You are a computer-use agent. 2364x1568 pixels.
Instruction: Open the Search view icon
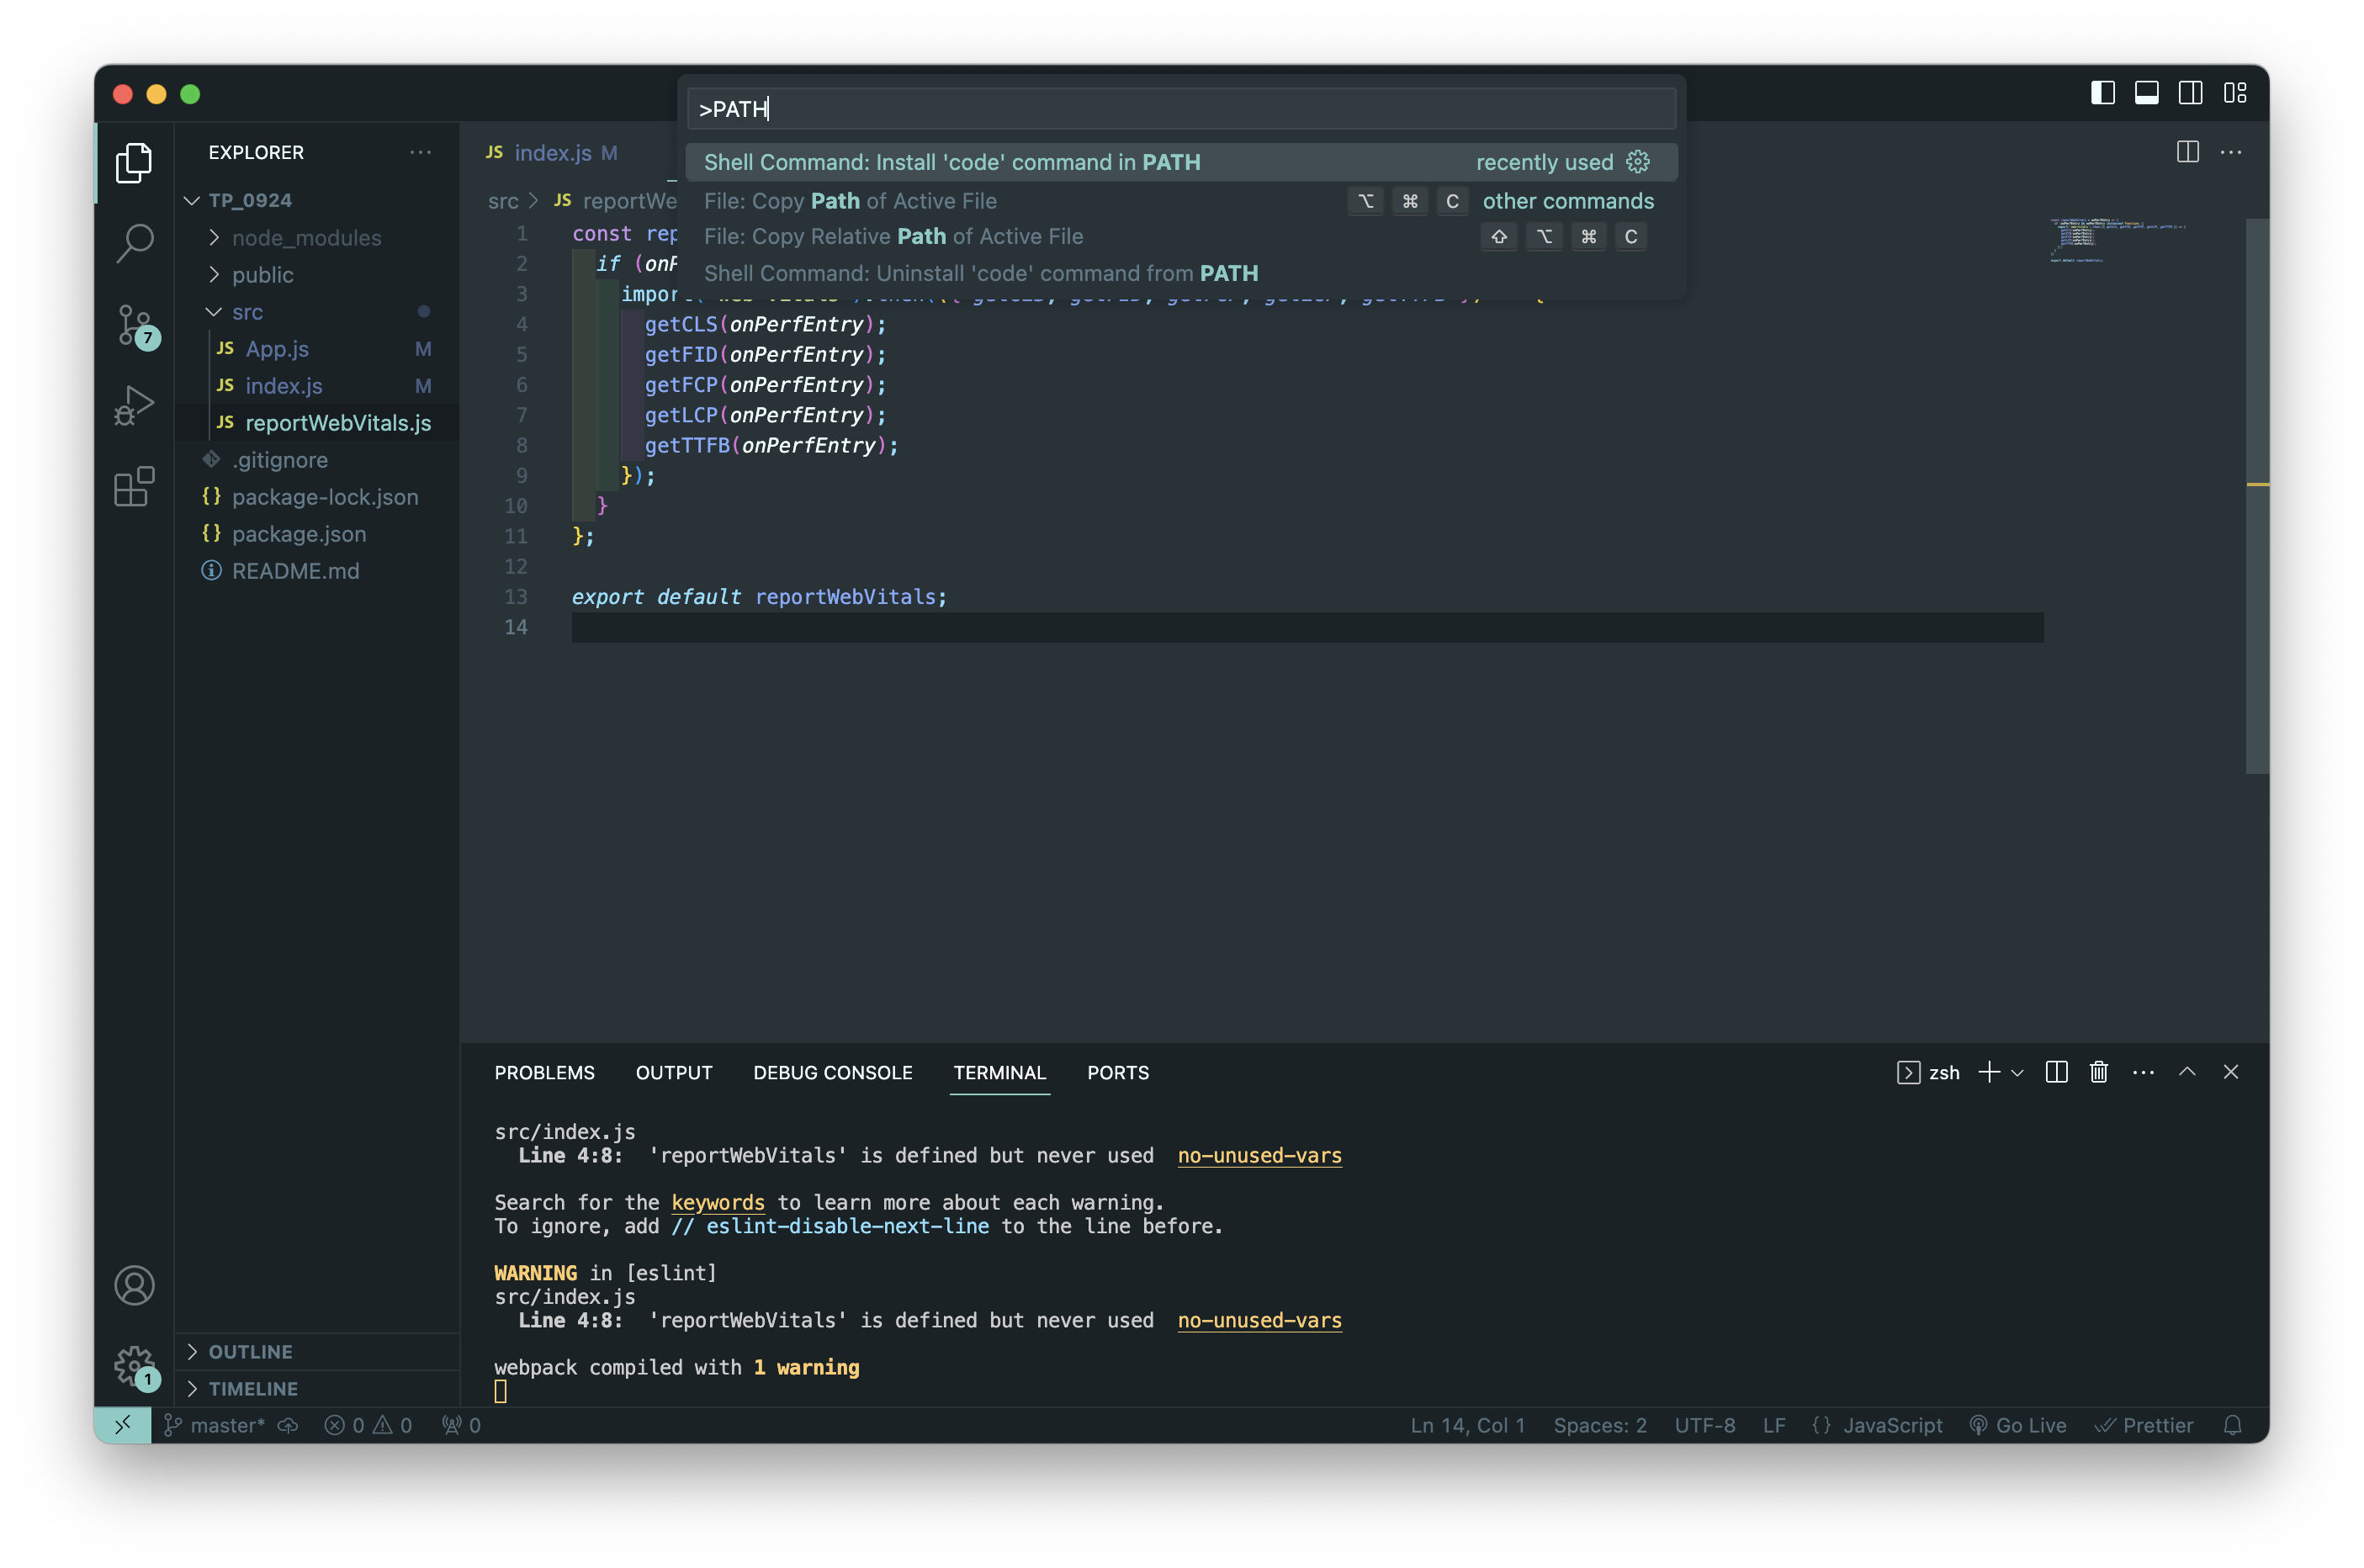tap(134, 242)
